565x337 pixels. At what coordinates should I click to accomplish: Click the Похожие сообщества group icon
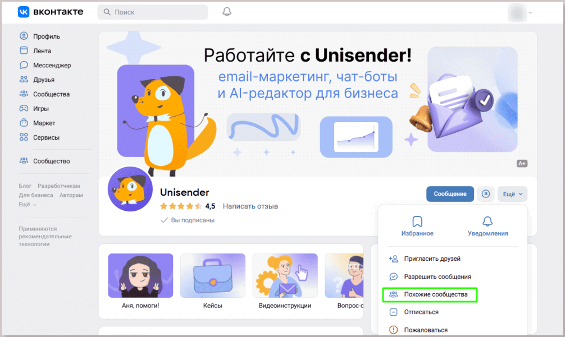394,294
